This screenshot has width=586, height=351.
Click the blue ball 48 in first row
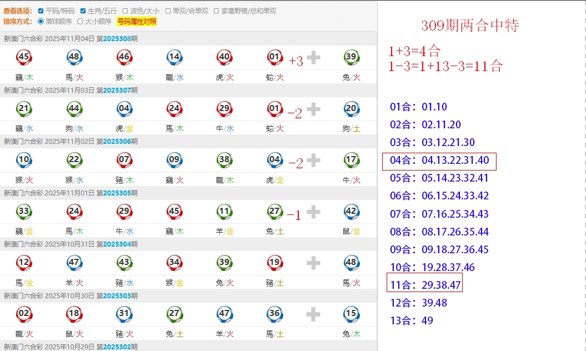pyautogui.click(x=74, y=57)
